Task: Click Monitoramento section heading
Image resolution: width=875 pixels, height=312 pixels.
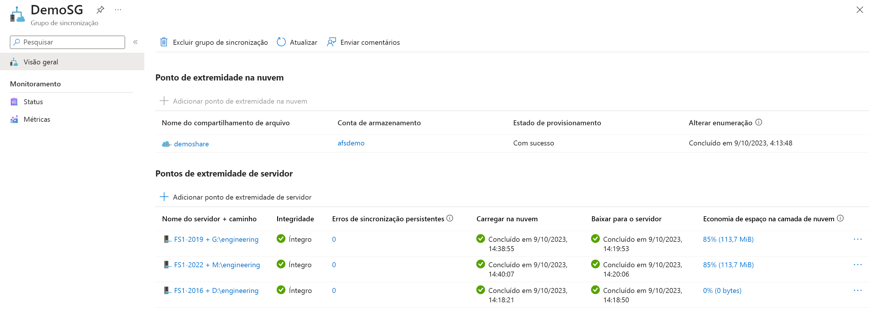Action: point(35,84)
